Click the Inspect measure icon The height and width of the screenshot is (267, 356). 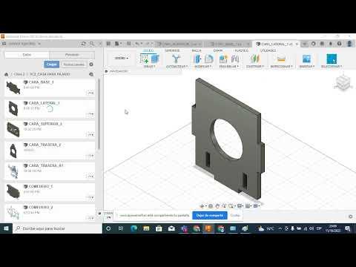[281, 59]
